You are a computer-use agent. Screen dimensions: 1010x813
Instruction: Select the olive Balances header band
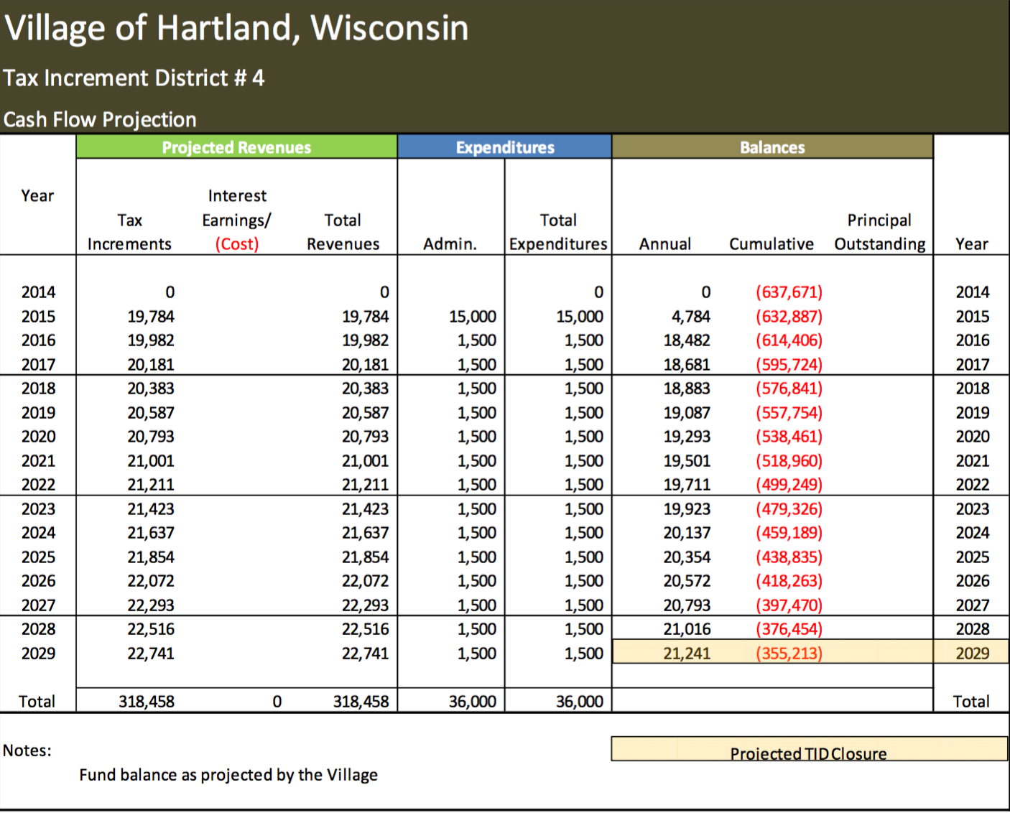pos(772,147)
